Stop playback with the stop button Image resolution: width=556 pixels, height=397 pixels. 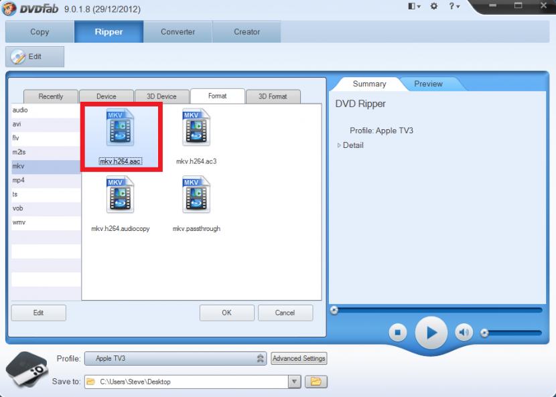pyautogui.click(x=397, y=332)
